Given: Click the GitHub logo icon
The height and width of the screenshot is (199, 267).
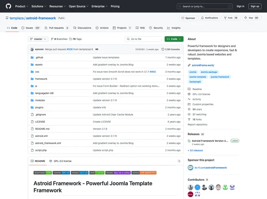Looking at the screenshot, I should point(9,6).
